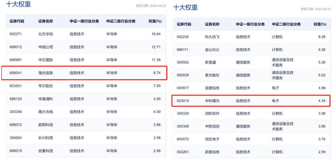The height and width of the screenshot is (162, 335).
Task: Select the weight value 6.28
Action: 322,50
